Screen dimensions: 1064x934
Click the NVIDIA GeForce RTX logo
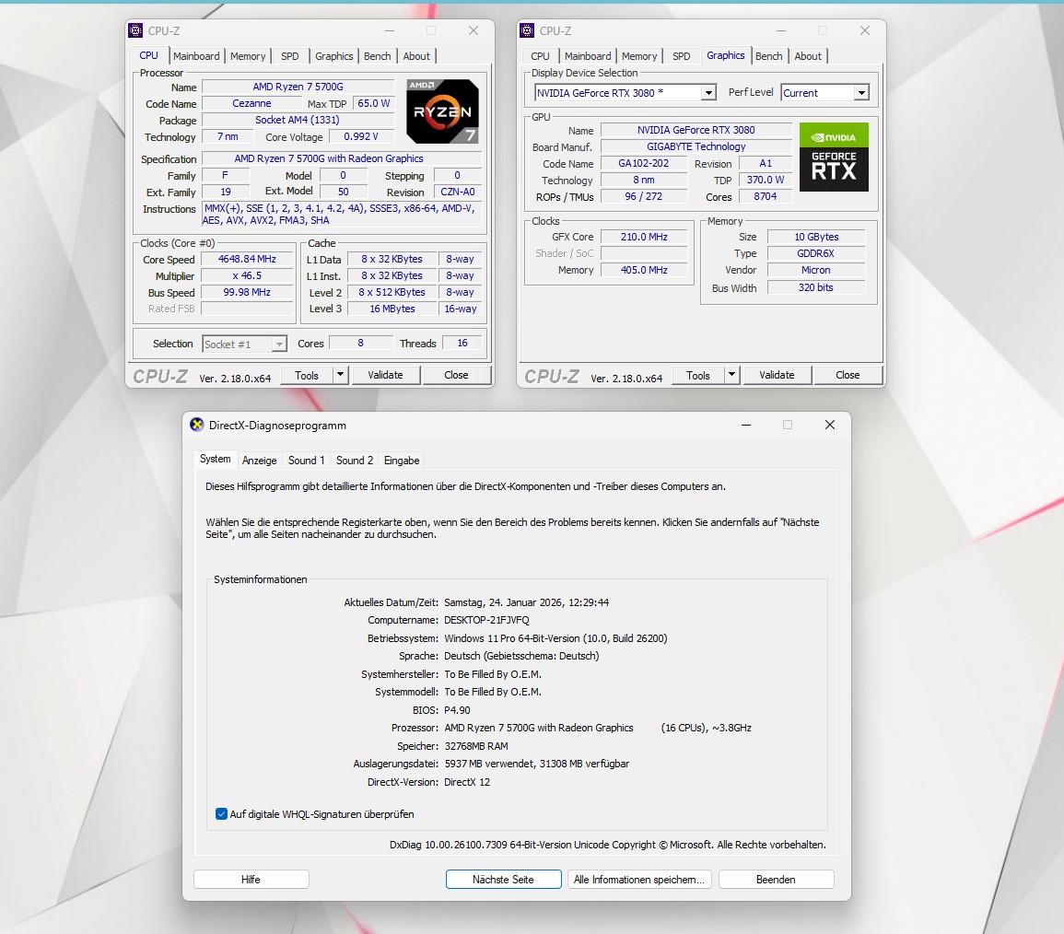pos(834,157)
